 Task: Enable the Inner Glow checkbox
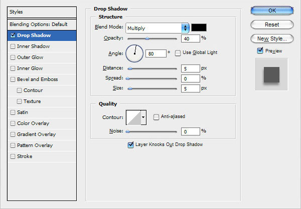click(x=13, y=68)
